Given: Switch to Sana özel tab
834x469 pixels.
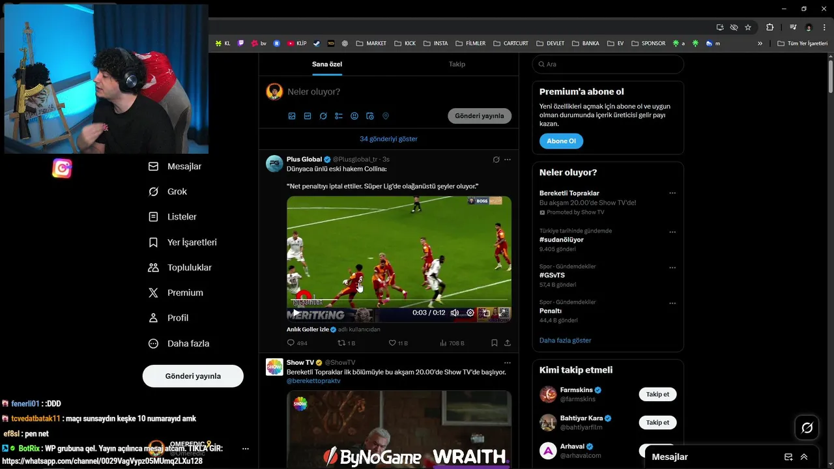Looking at the screenshot, I should [327, 64].
